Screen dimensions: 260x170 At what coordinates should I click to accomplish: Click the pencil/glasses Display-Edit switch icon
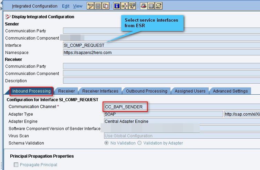[x=91, y=6]
